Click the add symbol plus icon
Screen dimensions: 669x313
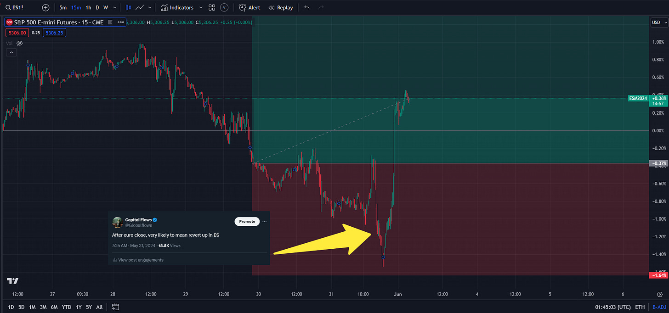click(45, 7)
